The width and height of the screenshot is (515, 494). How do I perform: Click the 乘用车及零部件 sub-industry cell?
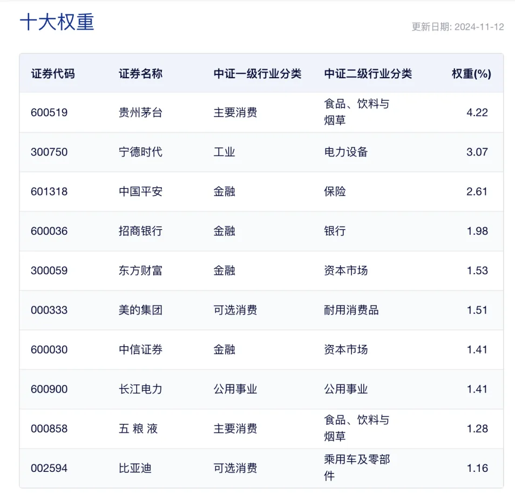357,468
